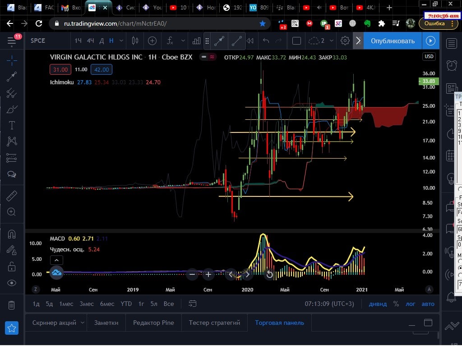Open cloud saved chart layout
The height and width of the screenshot is (346, 462).
click(316, 41)
